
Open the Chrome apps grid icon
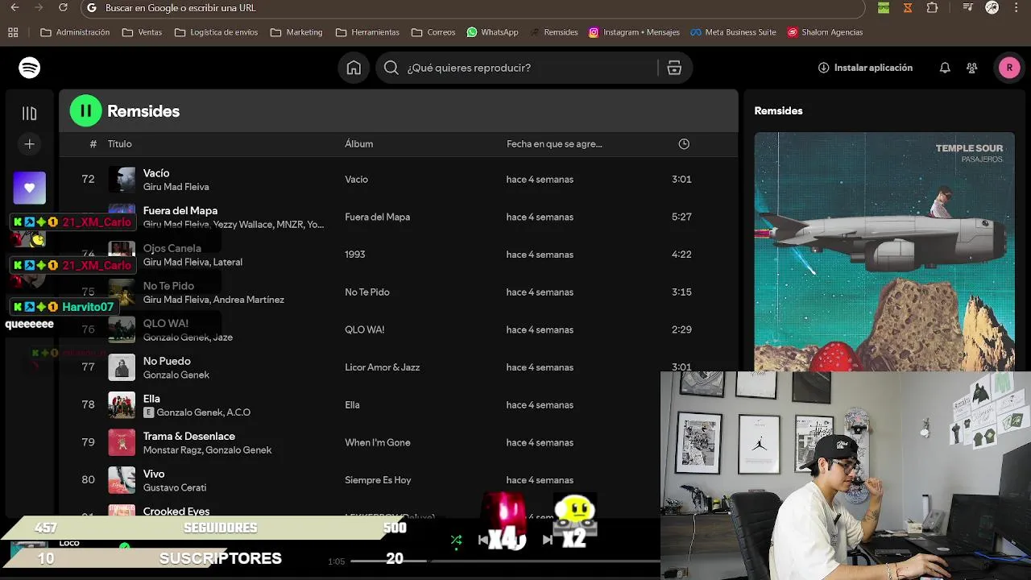click(x=13, y=32)
